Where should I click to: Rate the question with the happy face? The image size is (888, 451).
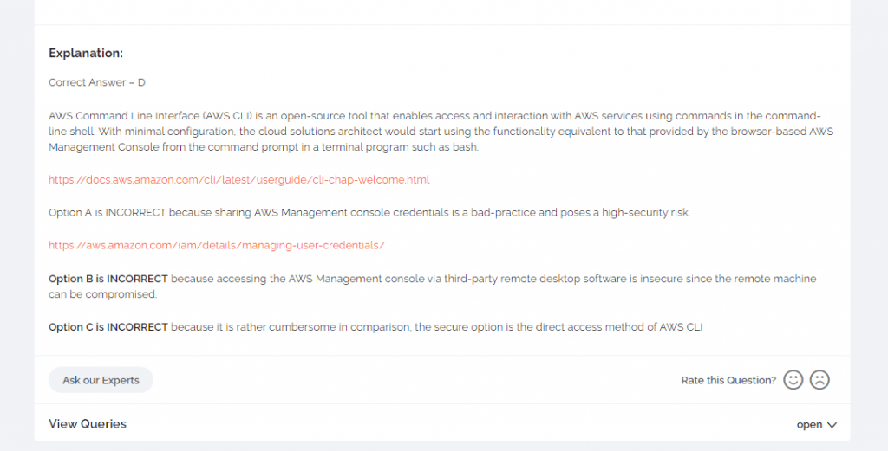point(793,380)
